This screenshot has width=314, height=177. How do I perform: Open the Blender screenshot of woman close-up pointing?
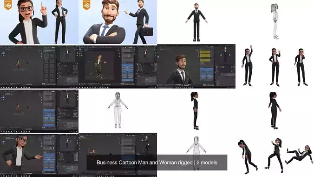[x=39, y=155]
